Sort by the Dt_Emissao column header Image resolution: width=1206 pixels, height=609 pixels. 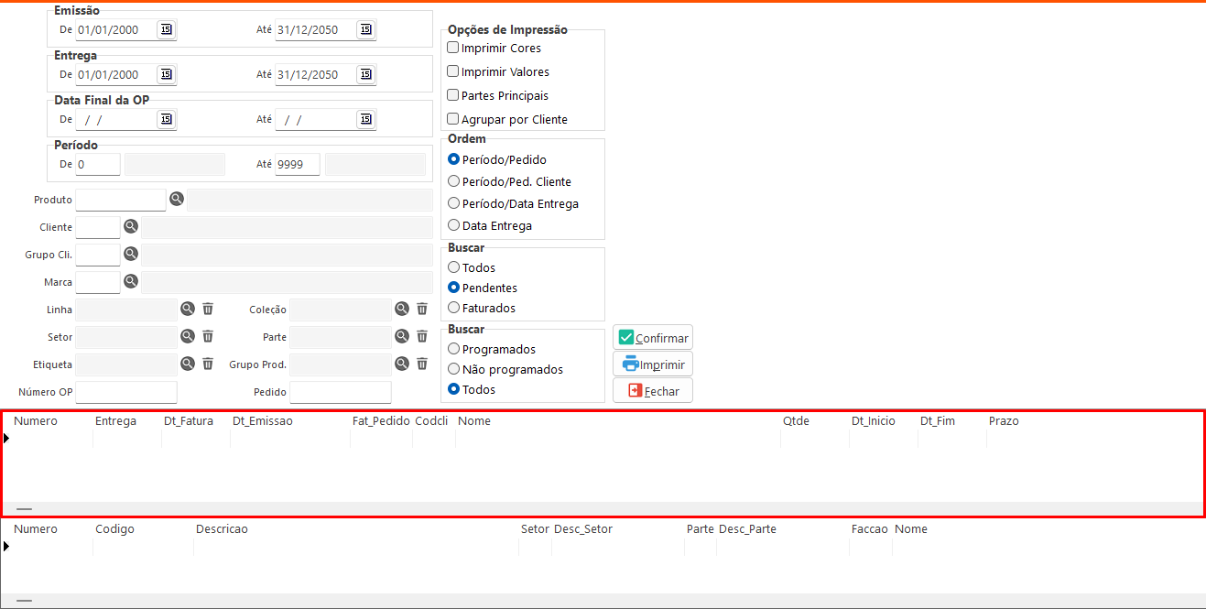(263, 421)
